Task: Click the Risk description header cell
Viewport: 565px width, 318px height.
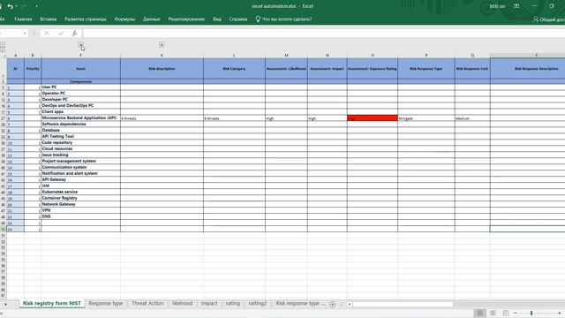Action: [x=162, y=69]
